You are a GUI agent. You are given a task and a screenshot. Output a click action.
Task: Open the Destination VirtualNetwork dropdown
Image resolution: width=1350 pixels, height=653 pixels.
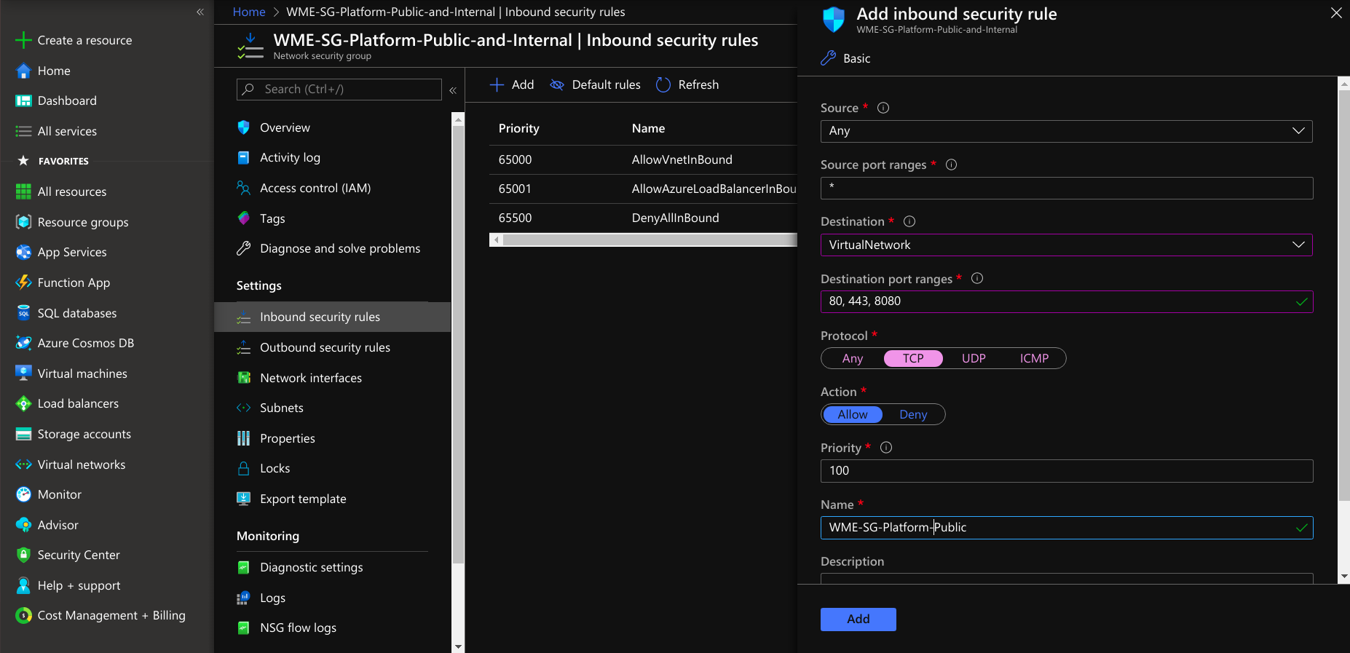[x=1066, y=245]
